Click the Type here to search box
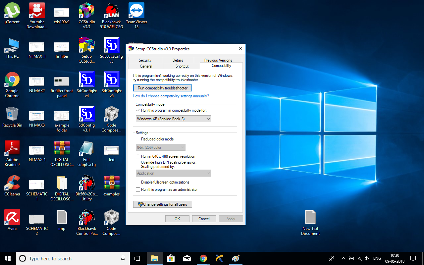 coord(72,258)
